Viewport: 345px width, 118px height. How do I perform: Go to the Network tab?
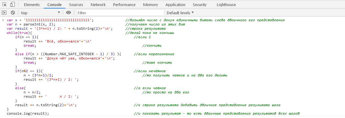[98, 5]
